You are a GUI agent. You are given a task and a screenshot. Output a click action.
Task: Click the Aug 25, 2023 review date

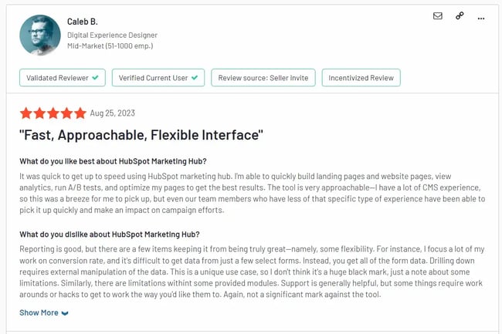(x=113, y=113)
